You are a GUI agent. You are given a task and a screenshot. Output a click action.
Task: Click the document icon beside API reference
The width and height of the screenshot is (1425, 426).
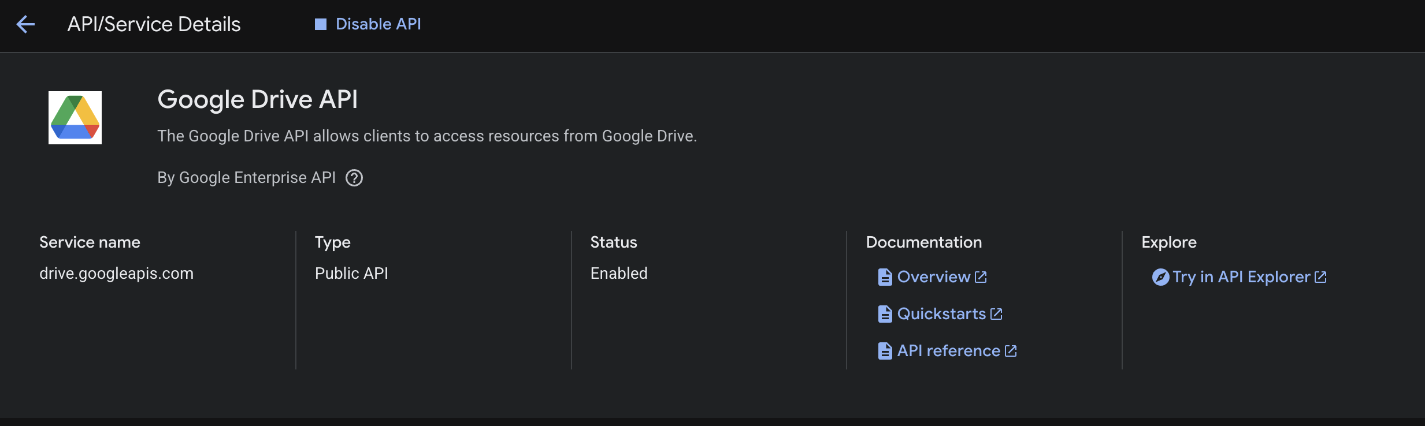[x=885, y=351]
